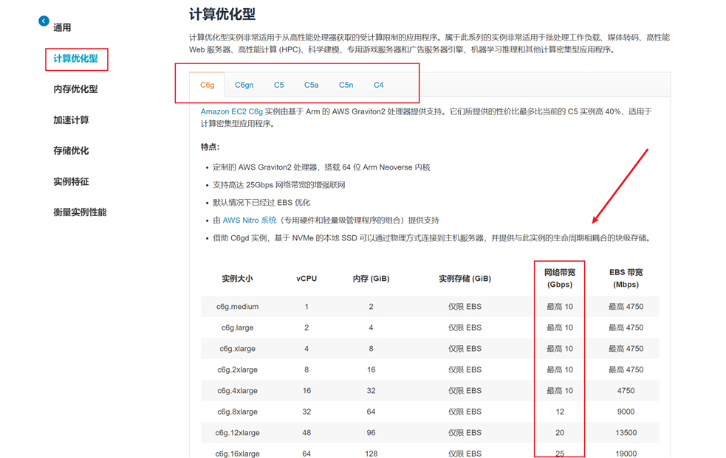Select the C5a tab

point(311,85)
